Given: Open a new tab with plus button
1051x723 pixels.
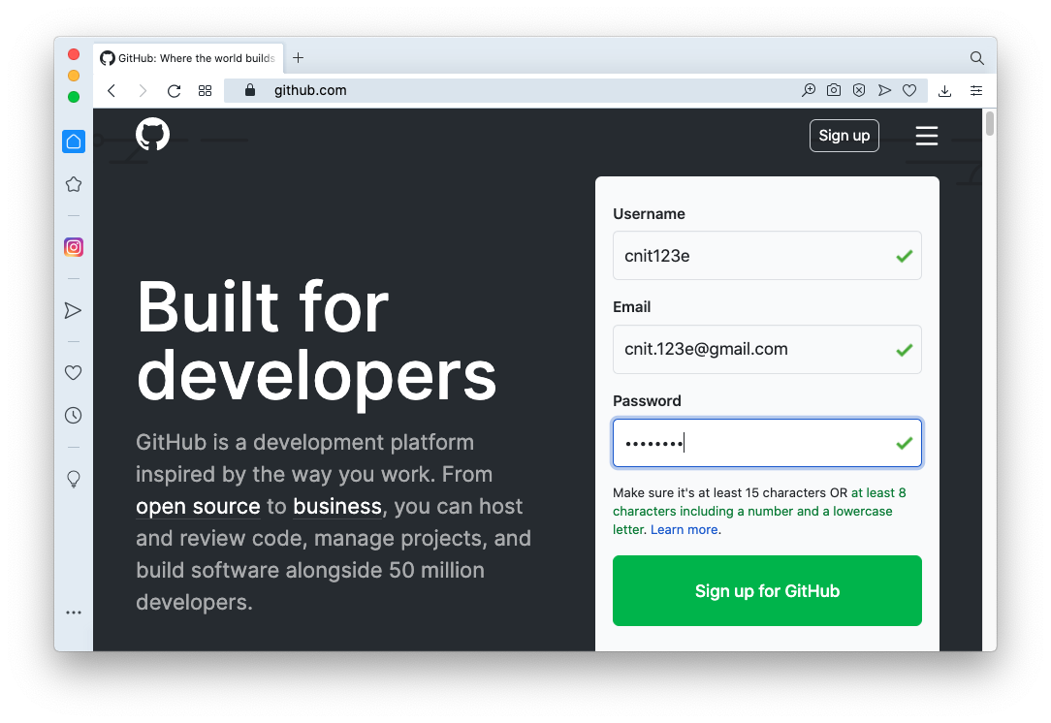Looking at the screenshot, I should pyautogui.click(x=299, y=58).
